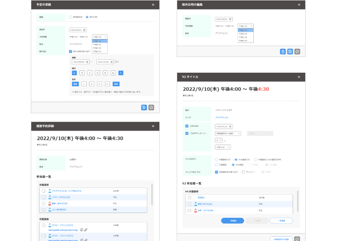Click the trash delete icon in 除外日時の編集 dialog
Screen dimensions: 337x241
283,51
